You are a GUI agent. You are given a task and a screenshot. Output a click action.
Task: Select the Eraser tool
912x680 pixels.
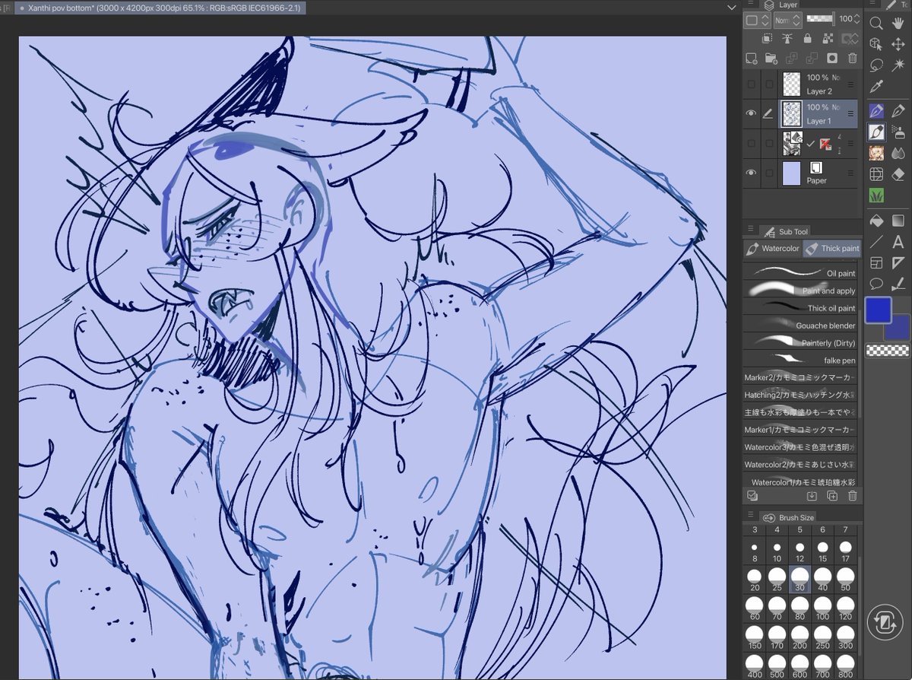[898, 172]
